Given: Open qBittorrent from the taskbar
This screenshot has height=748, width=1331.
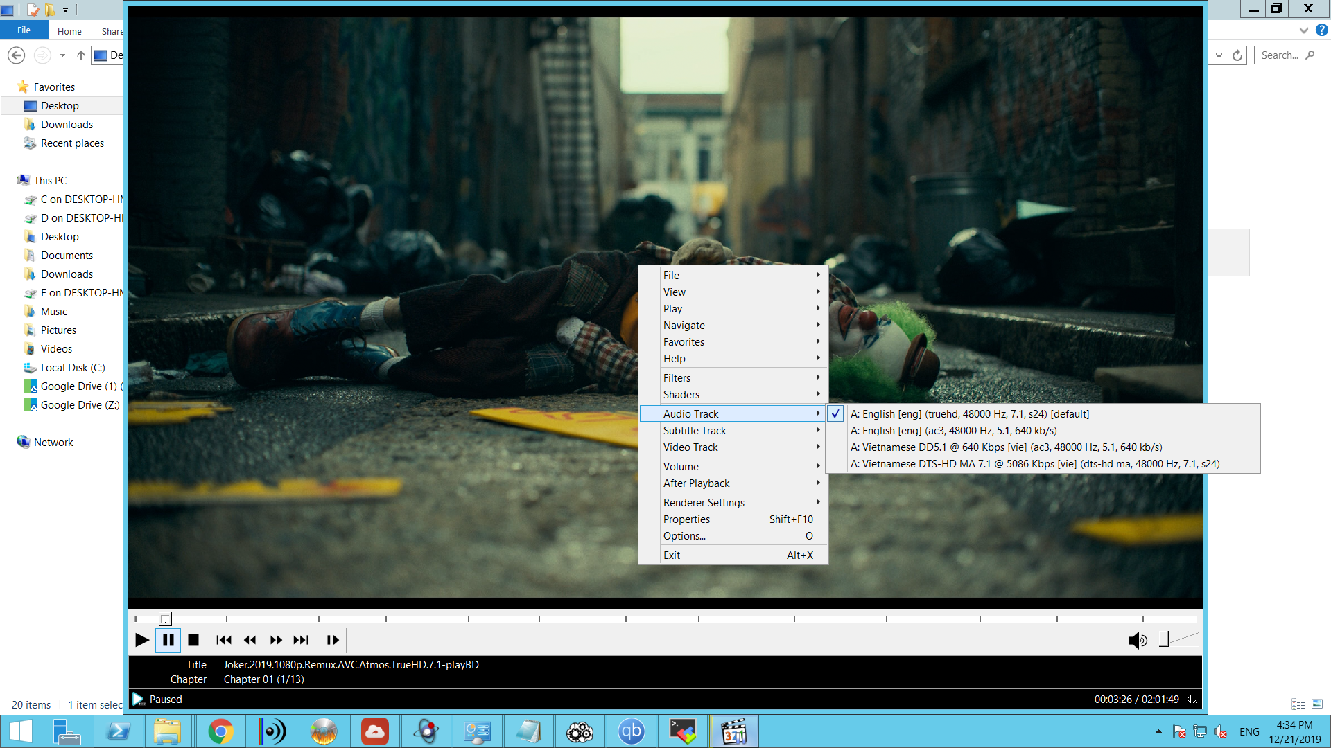Looking at the screenshot, I should [631, 731].
